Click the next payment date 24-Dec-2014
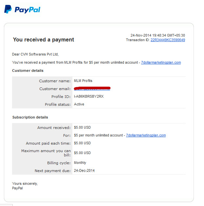 84,170
